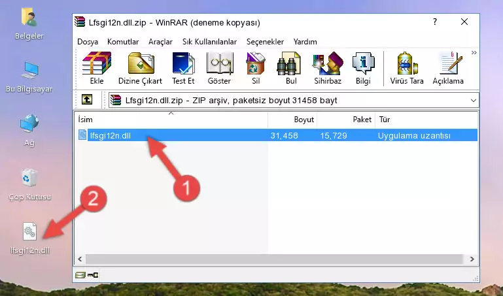Click the Dizine Çıkart extract icon

pos(140,68)
